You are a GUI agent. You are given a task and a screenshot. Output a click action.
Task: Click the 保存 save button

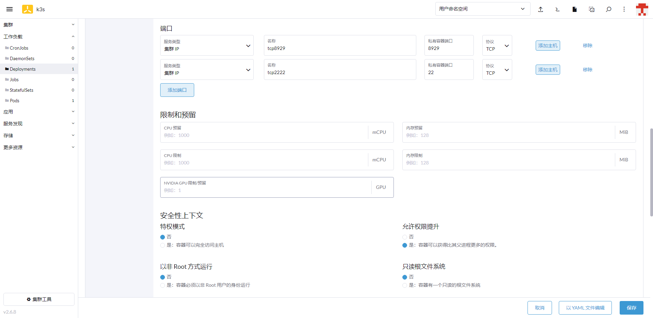click(631, 308)
